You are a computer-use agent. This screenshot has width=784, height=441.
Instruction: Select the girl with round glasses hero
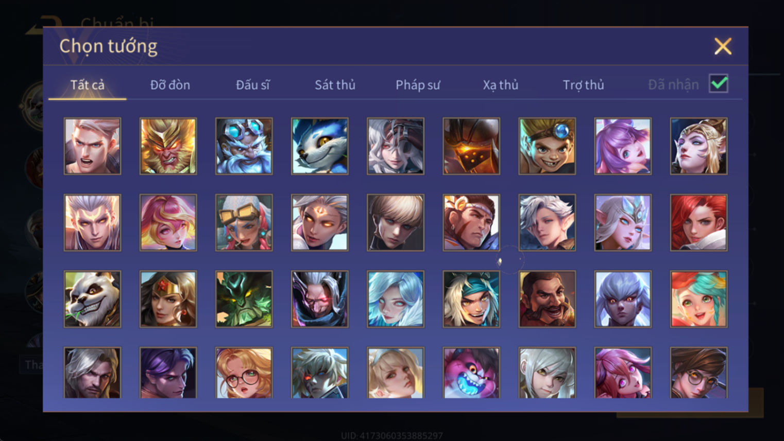[244, 372]
